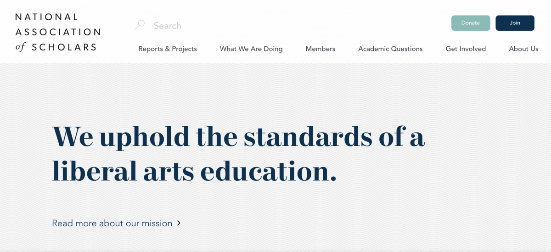The image size is (551, 252).
Task: Click the chevron arrow after the mission link
Action: 179,223
